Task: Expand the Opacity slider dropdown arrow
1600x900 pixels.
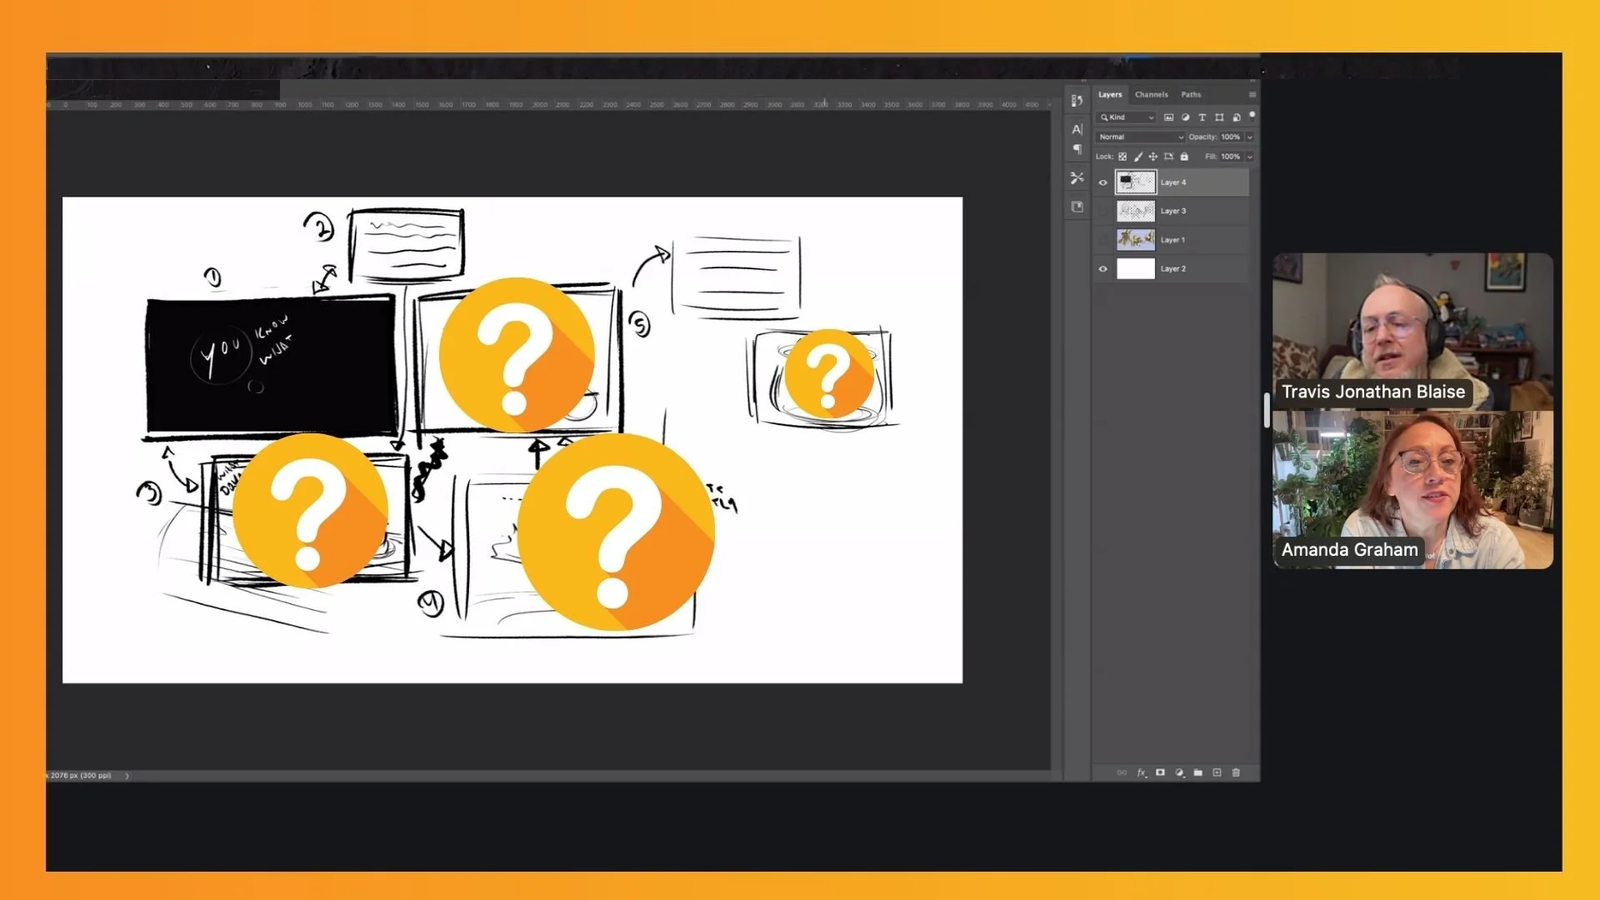Action: pos(1249,137)
